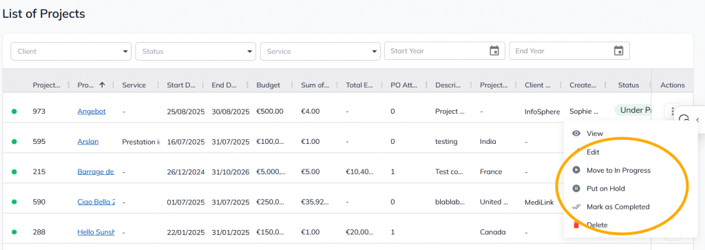Open the Service filter dropdown
Screen dimensions: 705x250
coord(320,51)
